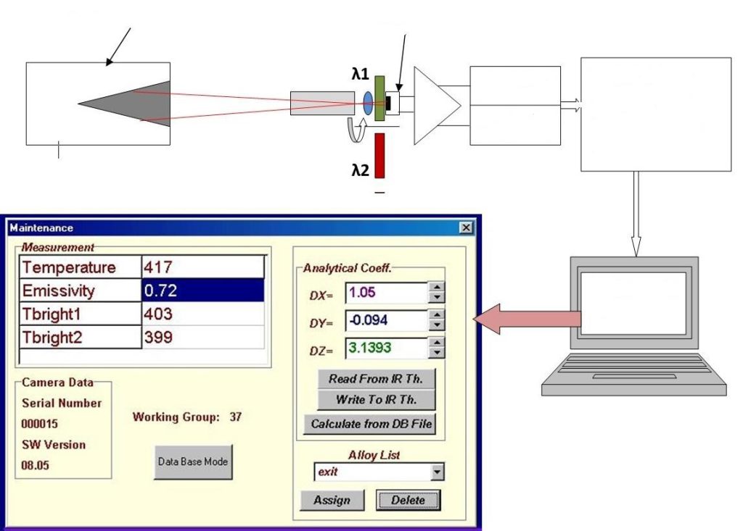Increment DY using its up arrow
The height and width of the screenshot is (531, 743).
pos(437,316)
